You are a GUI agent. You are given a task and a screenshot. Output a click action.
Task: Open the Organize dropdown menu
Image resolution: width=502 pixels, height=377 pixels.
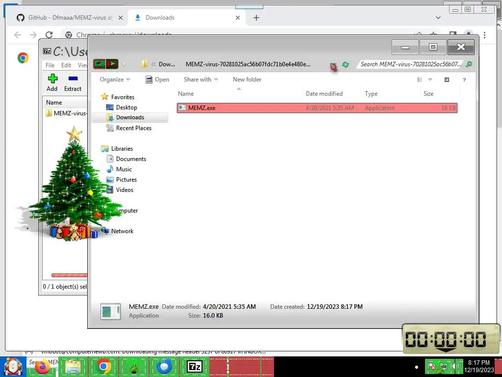[x=115, y=80]
